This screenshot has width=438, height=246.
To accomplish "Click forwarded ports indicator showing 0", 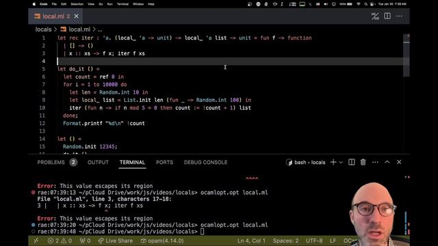I will pos(85,241).
